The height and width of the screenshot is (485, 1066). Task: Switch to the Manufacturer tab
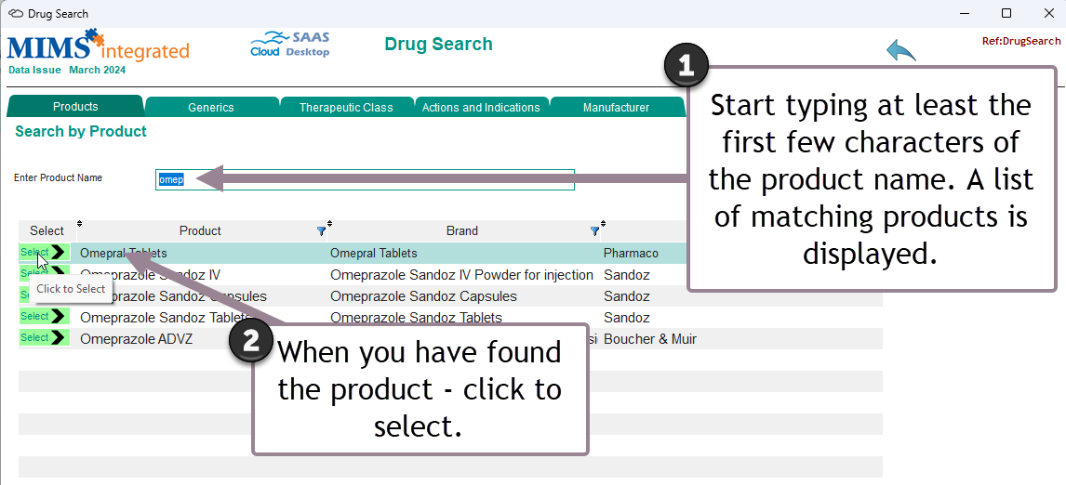[x=616, y=108]
